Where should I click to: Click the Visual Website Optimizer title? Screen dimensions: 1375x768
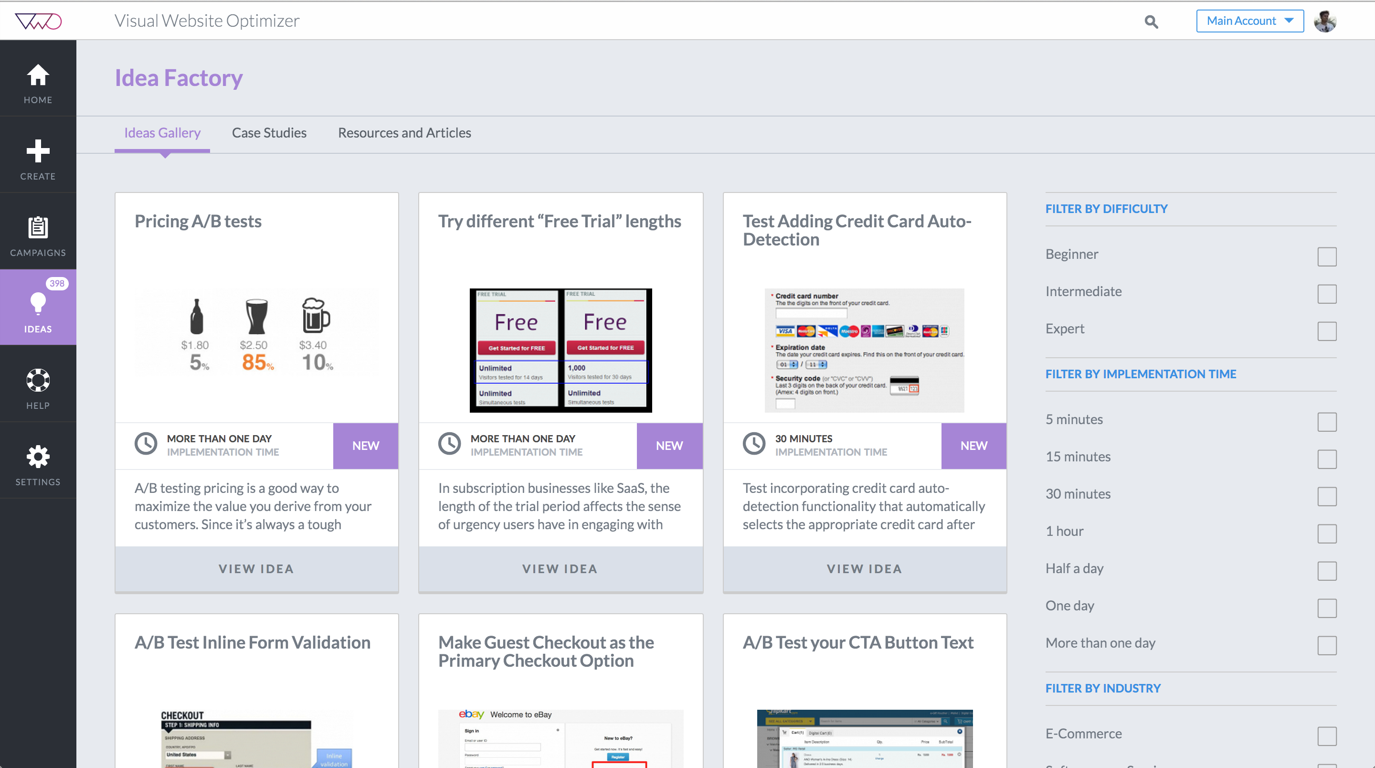coord(207,21)
